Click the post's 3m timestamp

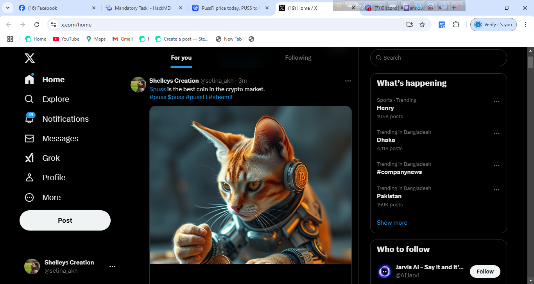pyautogui.click(x=242, y=81)
